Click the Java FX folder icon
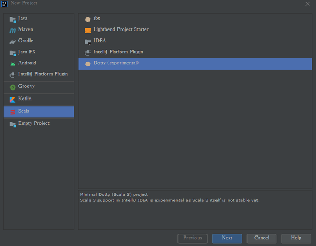This screenshot has height=246, width=316. pos(13,53)
